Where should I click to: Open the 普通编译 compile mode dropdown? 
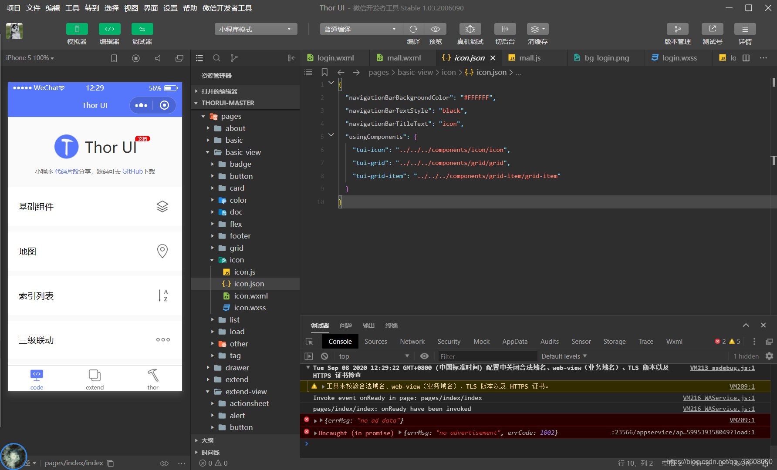point(361,29)
